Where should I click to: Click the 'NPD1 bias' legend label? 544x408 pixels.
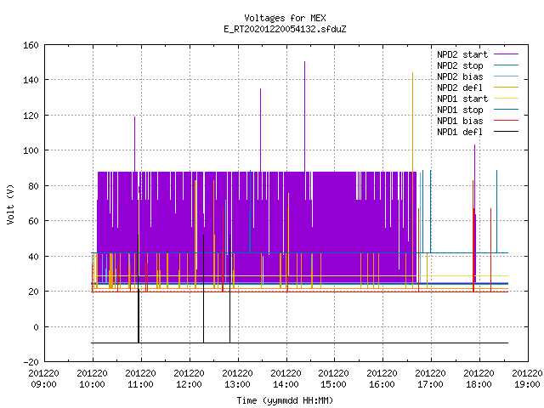pyautogui.click(x=460, y=121)
